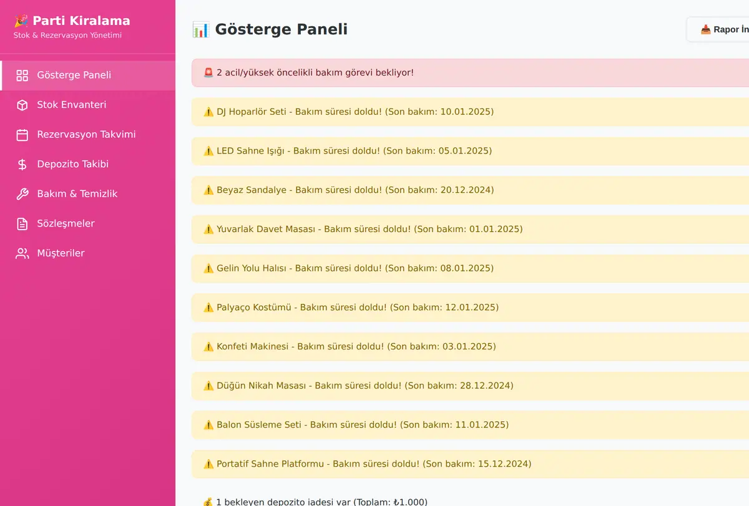
Task: Click the warning icon for Palyaço Kostümü
Action: pos(208,307)
